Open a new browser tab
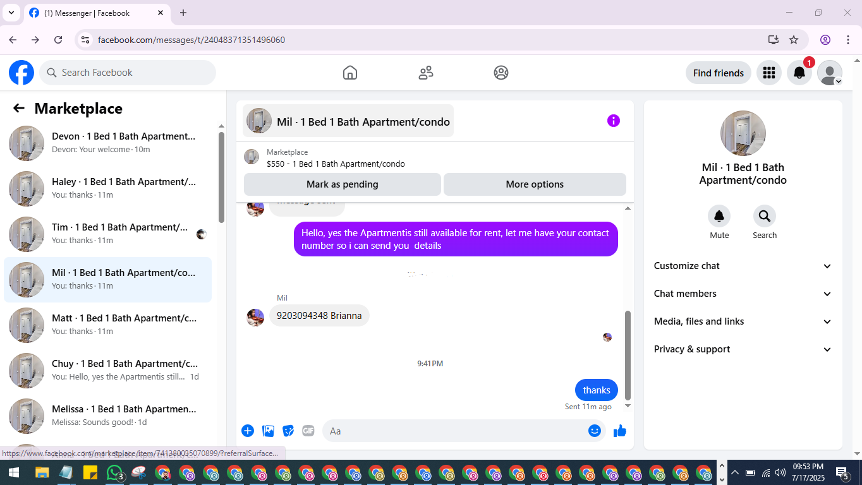The image size is (862, 485). (x=183, y=13)
